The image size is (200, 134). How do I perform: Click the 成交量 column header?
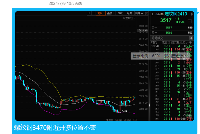click(x=175, y=42)
